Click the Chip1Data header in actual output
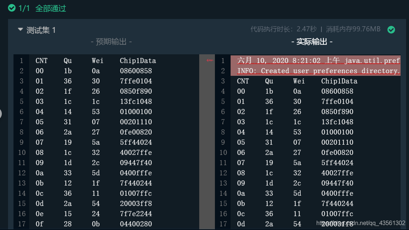 coord(339,81)
